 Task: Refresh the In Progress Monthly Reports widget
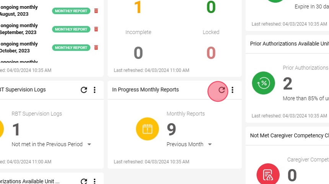(x=222, y=90)
